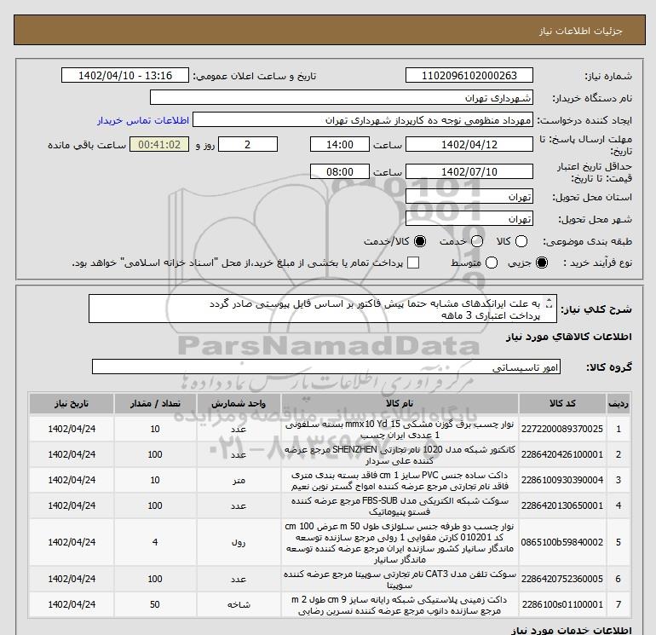This screenshot has width=656, height=635.
Task: Click the countdown timer 00:41:02
Action: (x=159, y=144)
